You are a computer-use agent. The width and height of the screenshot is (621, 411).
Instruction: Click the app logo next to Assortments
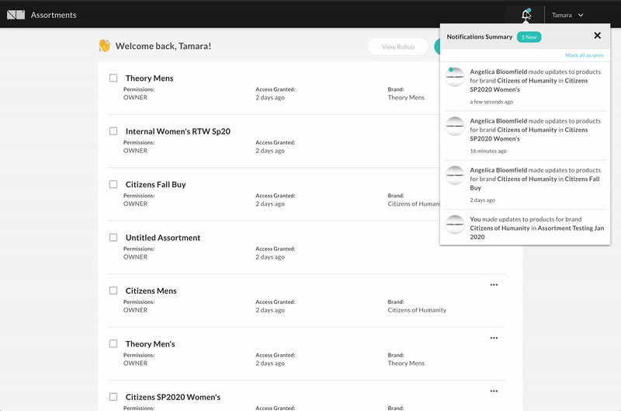tap(16, 15)
